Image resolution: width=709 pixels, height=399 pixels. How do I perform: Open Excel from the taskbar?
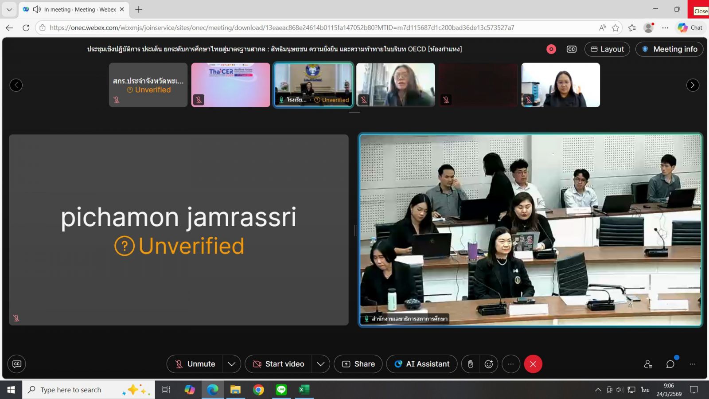point(304,390)
